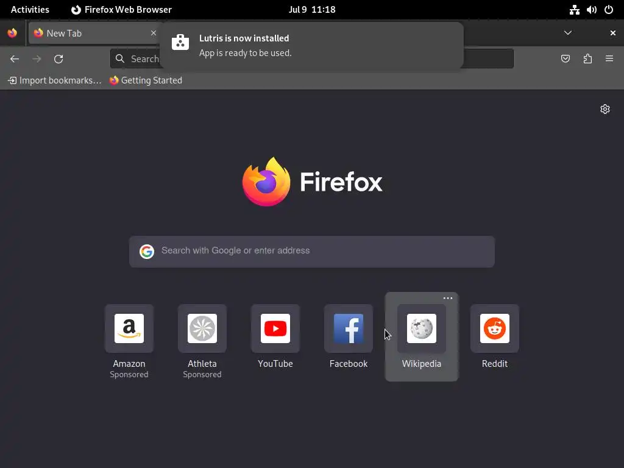This screenshot has width=624, height=468.
Task: Open the Activities overview
Action: [30, 10]
